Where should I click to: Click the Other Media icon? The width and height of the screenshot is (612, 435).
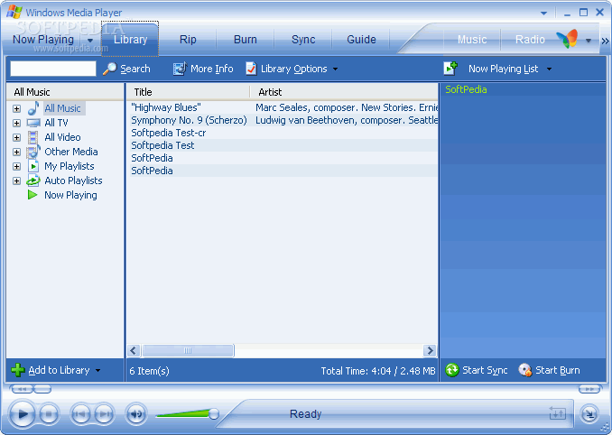33,152
